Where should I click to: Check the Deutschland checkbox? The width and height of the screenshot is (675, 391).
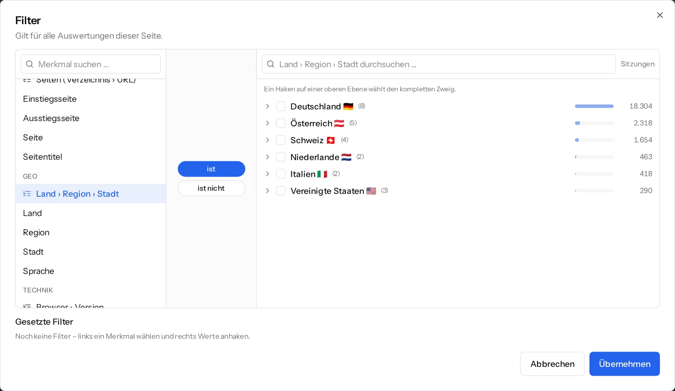(281, 106)
